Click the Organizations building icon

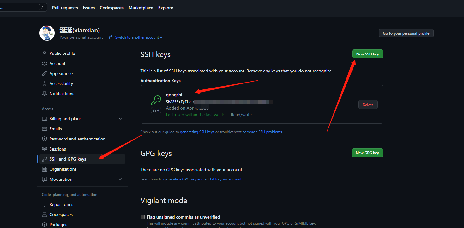(45, 169)
